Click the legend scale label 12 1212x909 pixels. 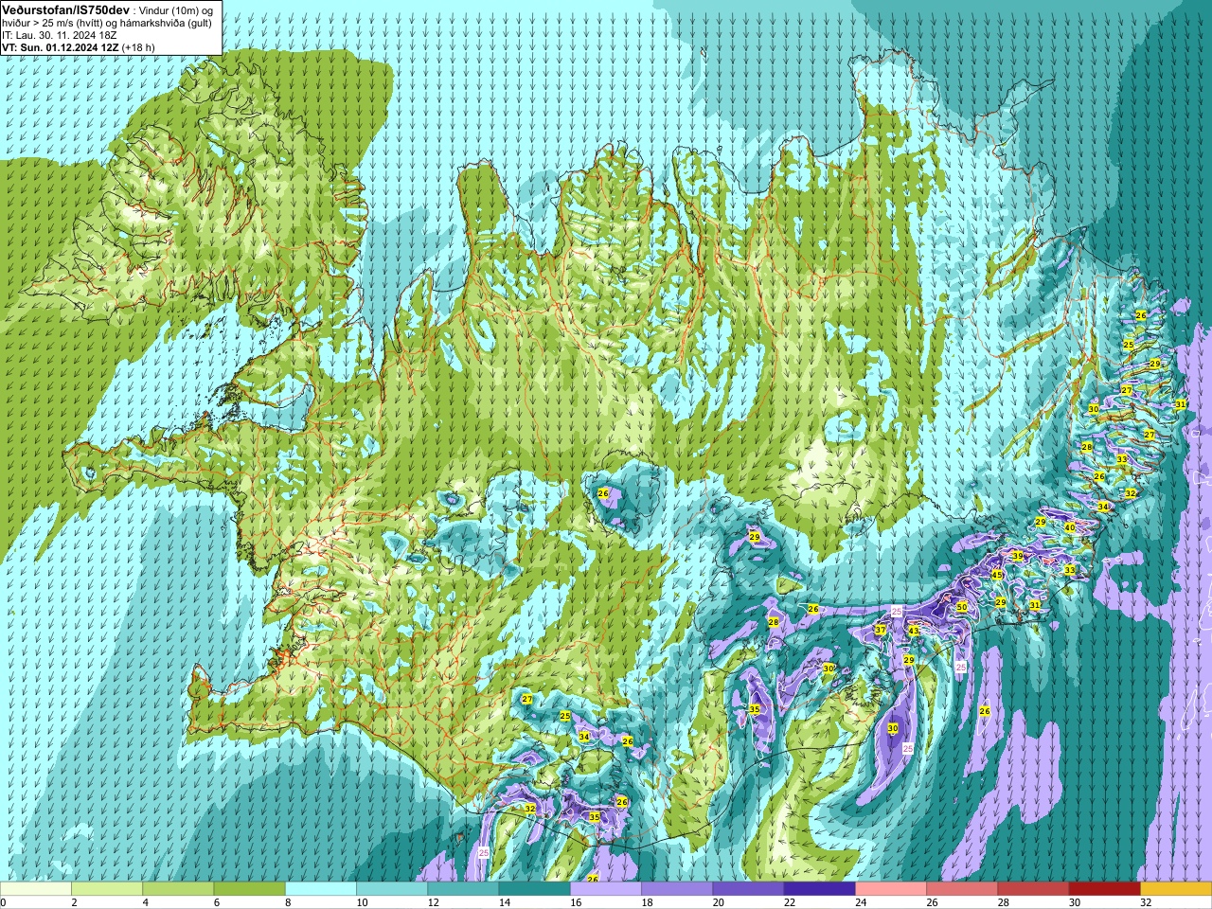434,902
